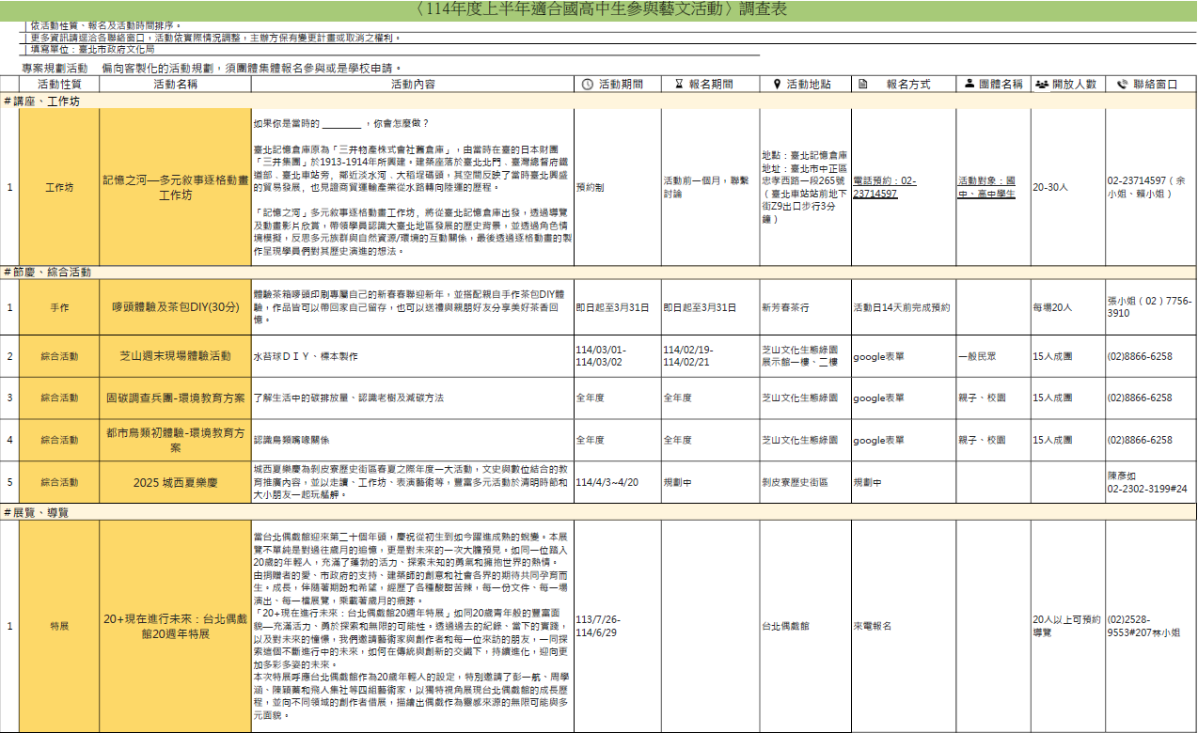Select the 活動名稱 column header cell
Screen dimensions: 1198x733
point(175,84)
